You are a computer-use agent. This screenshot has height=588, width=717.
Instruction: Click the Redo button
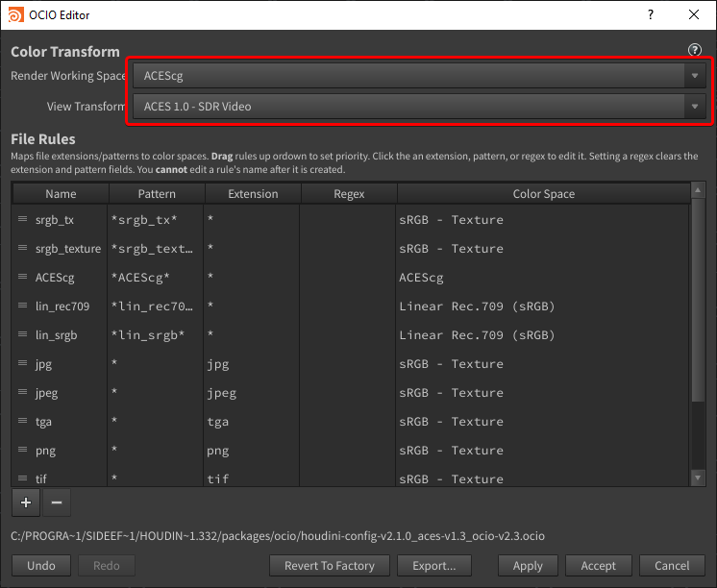107,566
